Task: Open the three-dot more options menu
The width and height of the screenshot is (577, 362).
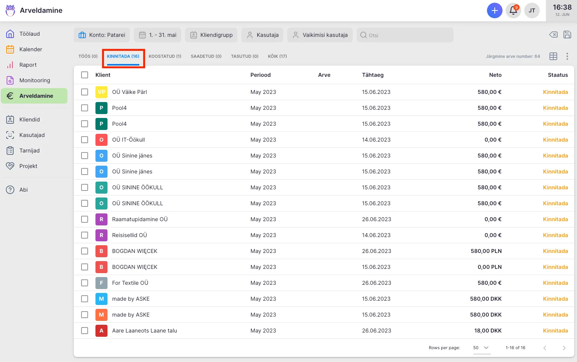Action: pyautogui.click(x=567, y=56)
